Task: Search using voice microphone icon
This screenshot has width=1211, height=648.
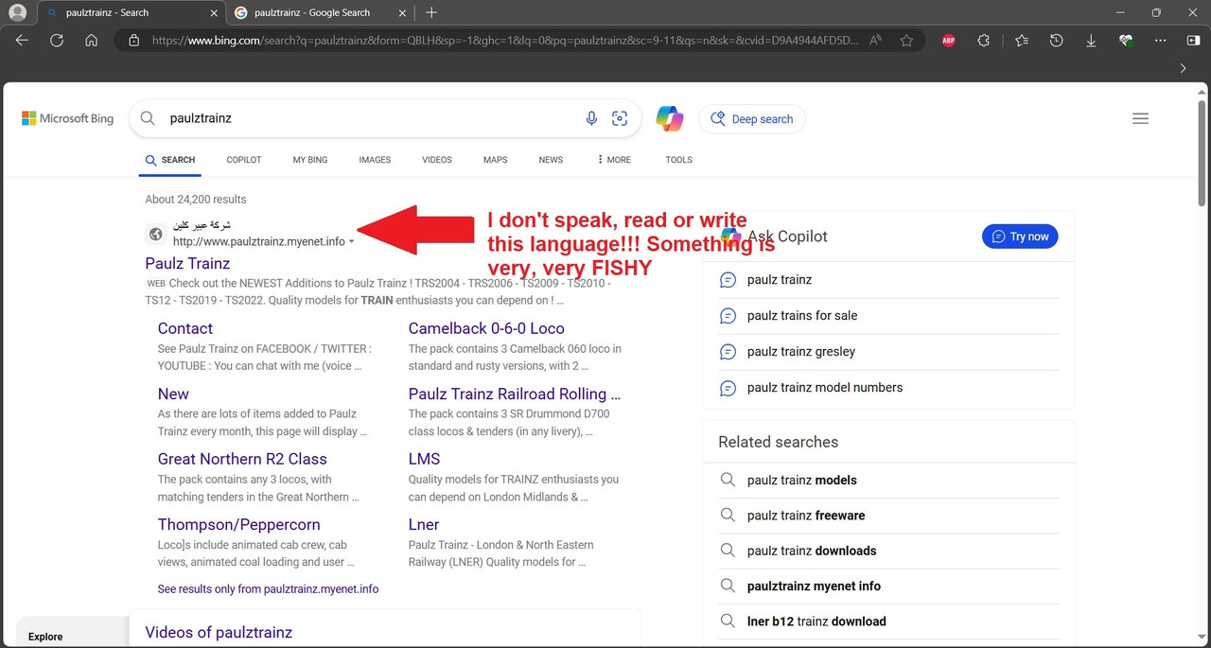Action: 591,118
